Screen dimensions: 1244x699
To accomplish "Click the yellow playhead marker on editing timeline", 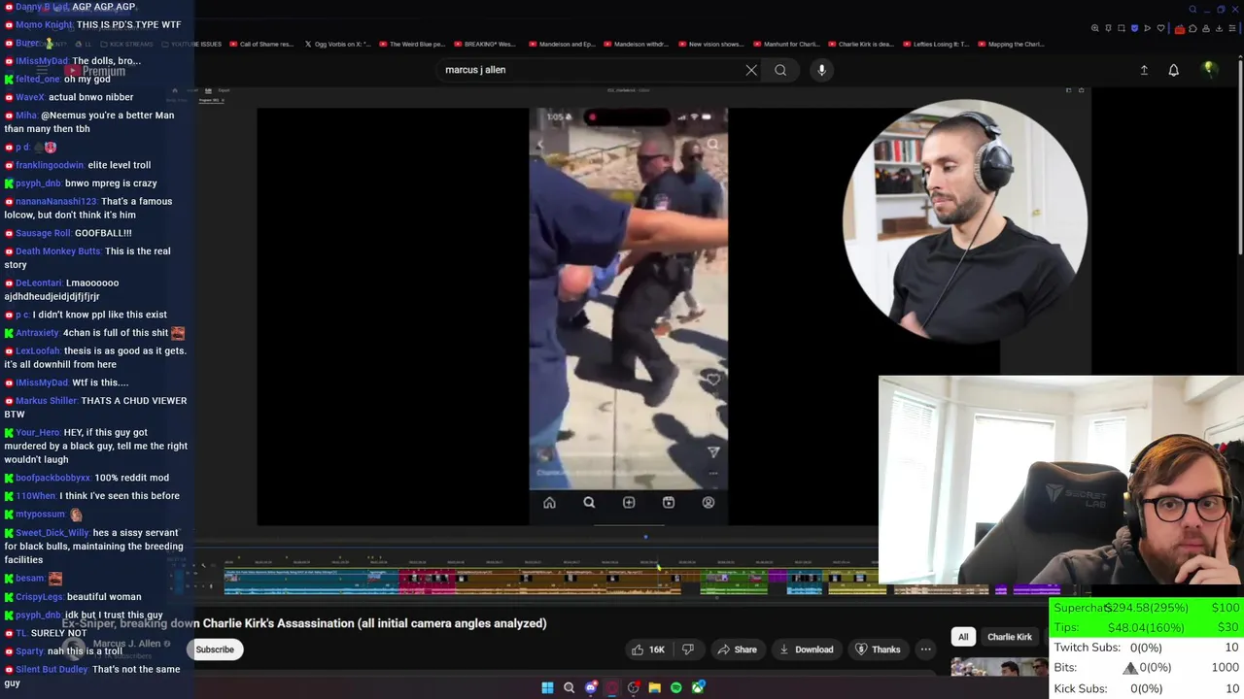I will (x=658, y=567).
